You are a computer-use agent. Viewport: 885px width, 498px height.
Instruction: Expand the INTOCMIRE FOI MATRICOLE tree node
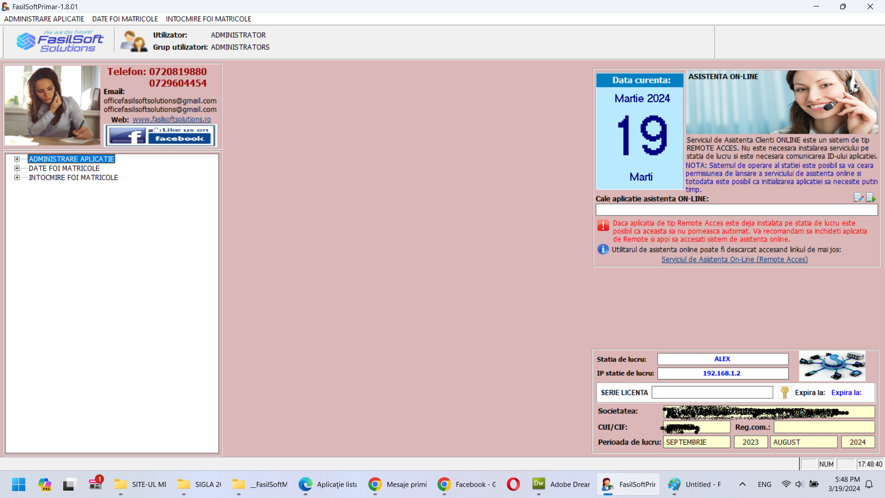(x=17, y=178)
